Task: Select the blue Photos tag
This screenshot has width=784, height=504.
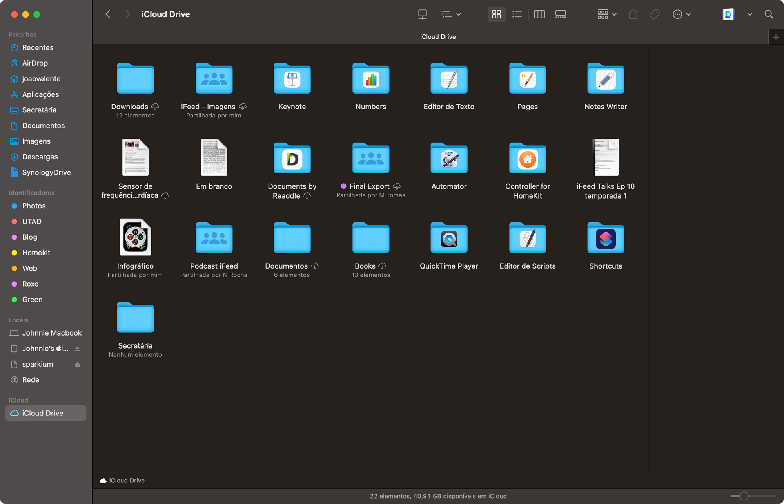Action: click(x=46, y=206)
